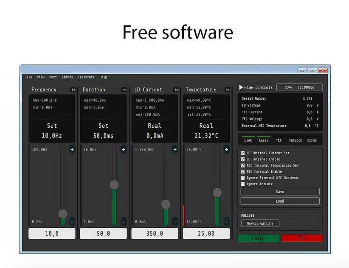Viewport: 349px width, 268px height.
Task: Toggle LD Internal Current Set checkbox
Action: click(243, 153)
